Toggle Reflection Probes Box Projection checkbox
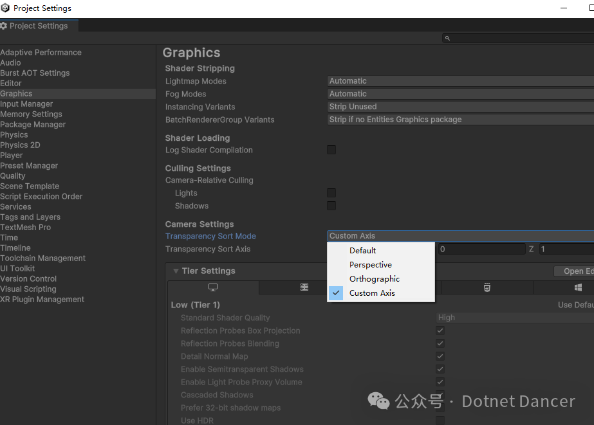 coord(440,330)
